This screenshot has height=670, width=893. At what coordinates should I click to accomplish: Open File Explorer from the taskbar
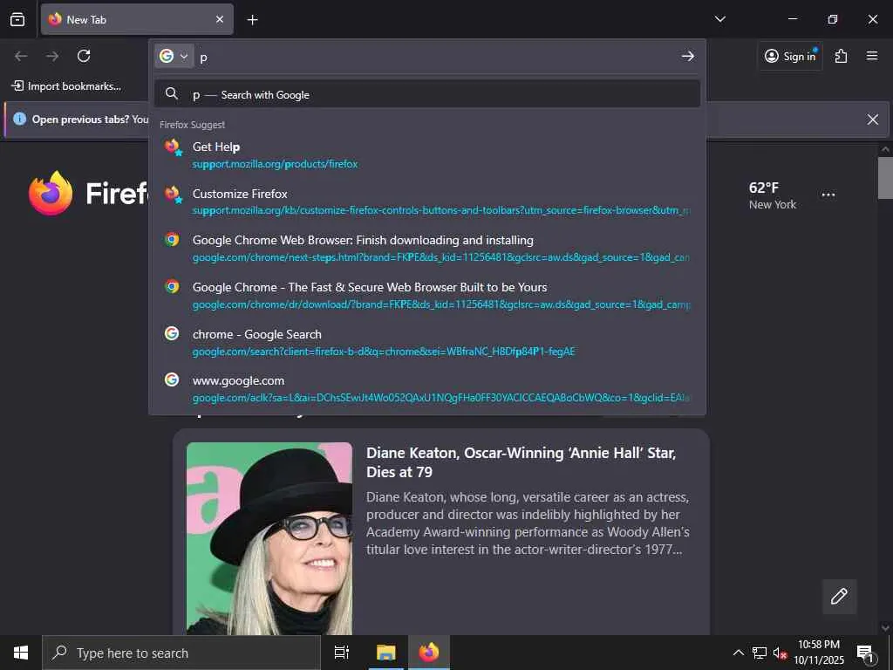click(x=385, y=653)
